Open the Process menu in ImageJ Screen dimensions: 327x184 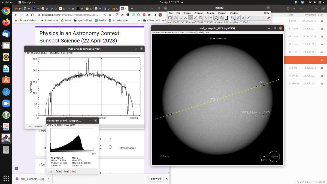198,13
